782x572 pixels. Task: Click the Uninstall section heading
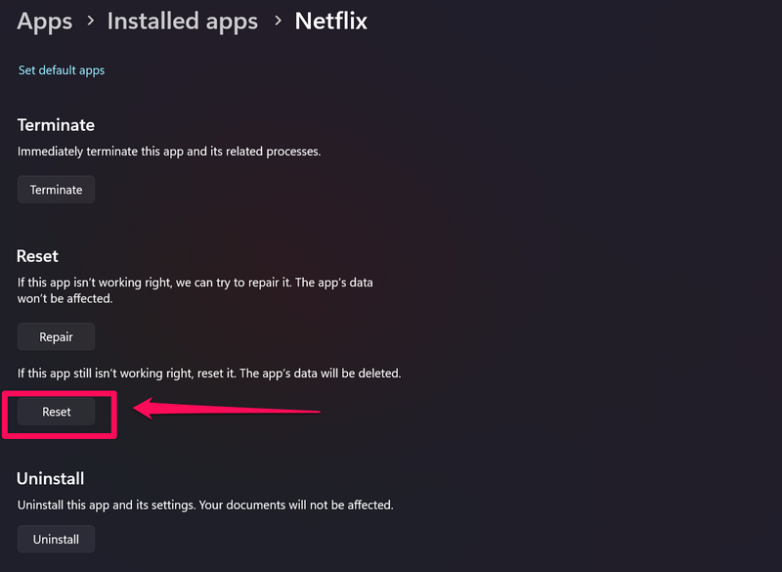[x=51, y=478]
